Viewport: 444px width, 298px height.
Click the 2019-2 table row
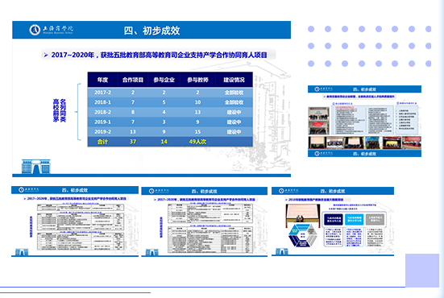click(170, 131)
